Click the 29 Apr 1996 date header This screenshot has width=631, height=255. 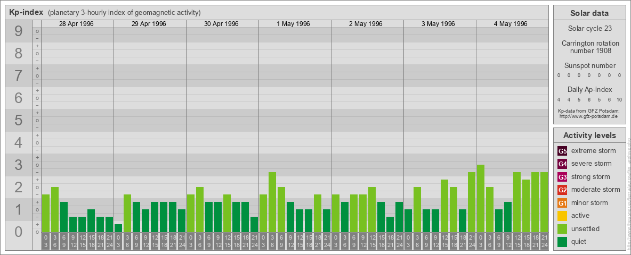(149, 24)
